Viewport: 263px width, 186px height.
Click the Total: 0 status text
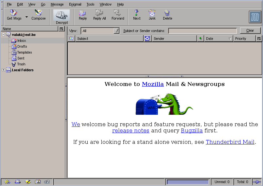[x=242, y=182]
